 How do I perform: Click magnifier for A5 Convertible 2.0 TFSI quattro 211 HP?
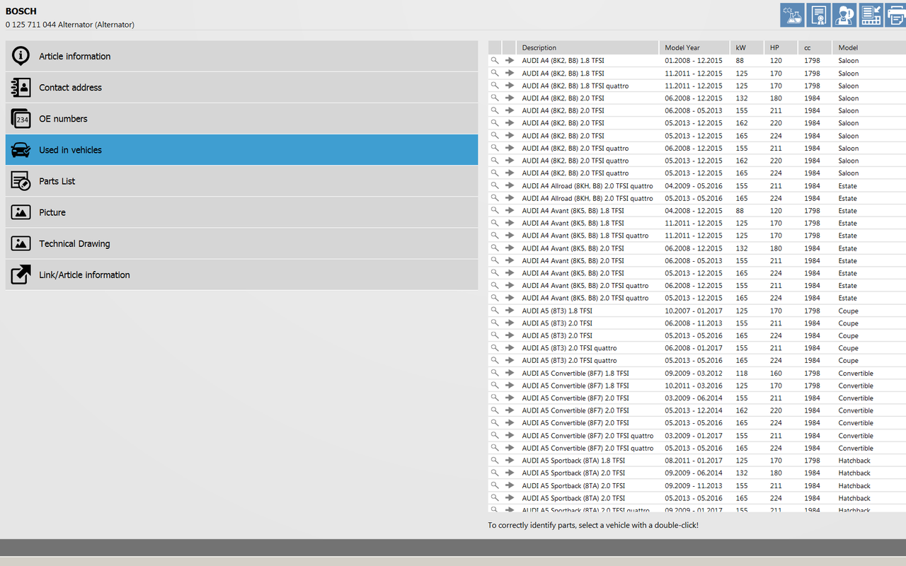pos(495,435)
